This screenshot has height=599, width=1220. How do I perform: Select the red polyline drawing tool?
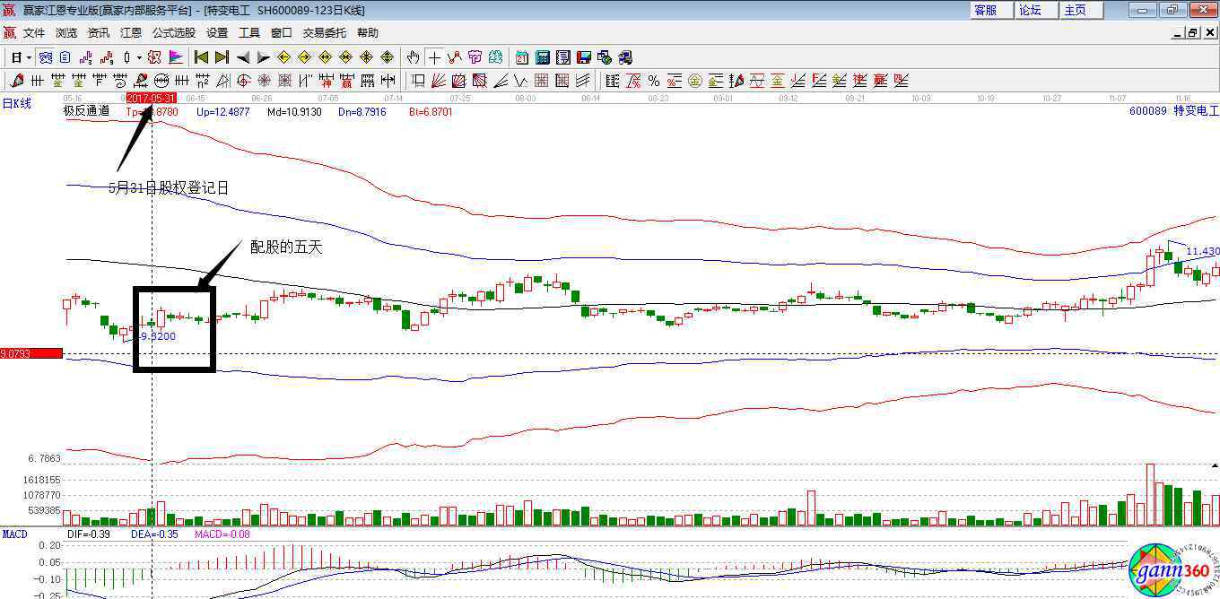[455, 57]
